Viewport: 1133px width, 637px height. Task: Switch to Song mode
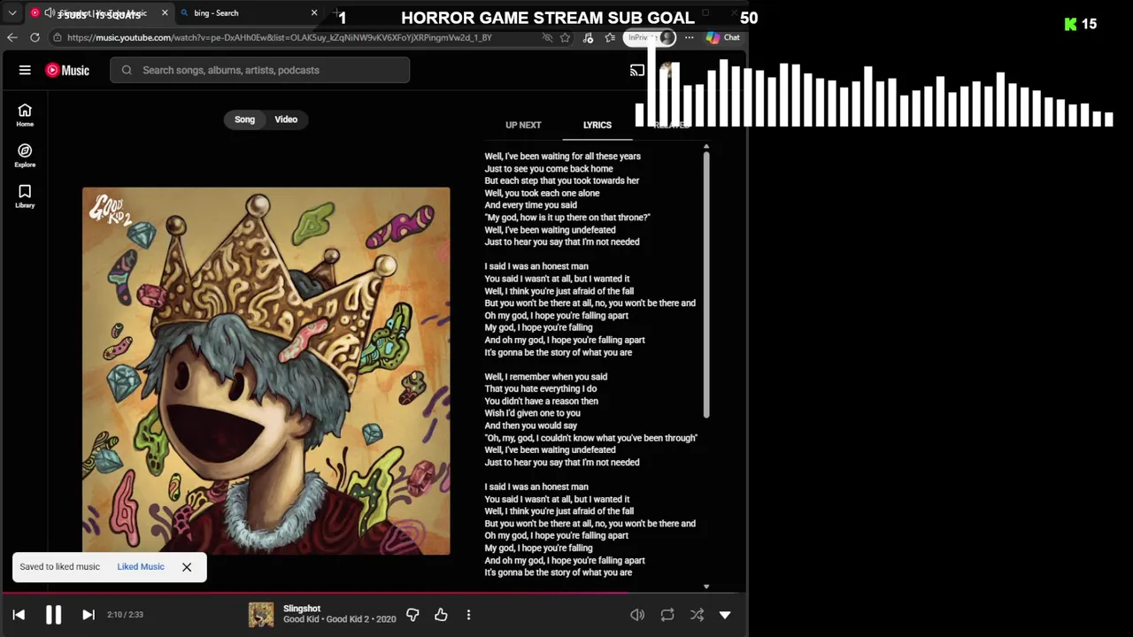point(244,119)
